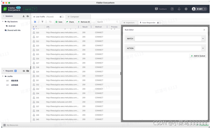Image resolution: width=211 pixels, height=128 pixels.
Task: Click the new folder icon in Requests header
Action: [x=27, y=71]
